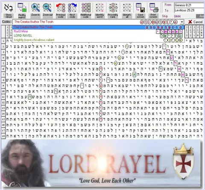This screenshot has height=190, width=205.
Task: Go to Previous code icon
Action: coord(61,8)
